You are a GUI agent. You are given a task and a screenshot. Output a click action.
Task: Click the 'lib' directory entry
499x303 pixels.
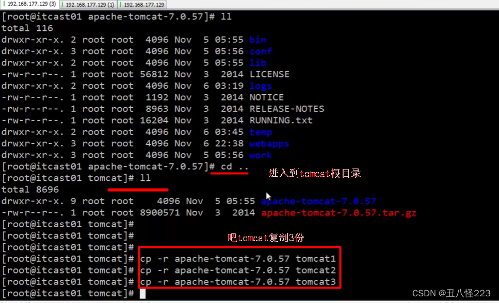258,63
